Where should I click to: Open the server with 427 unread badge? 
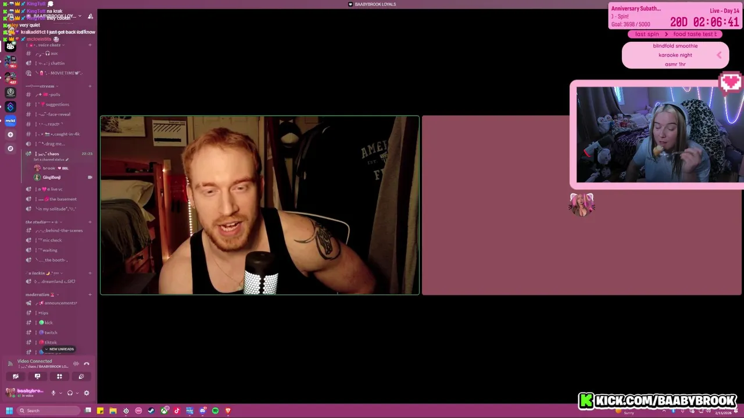point(10,77)
